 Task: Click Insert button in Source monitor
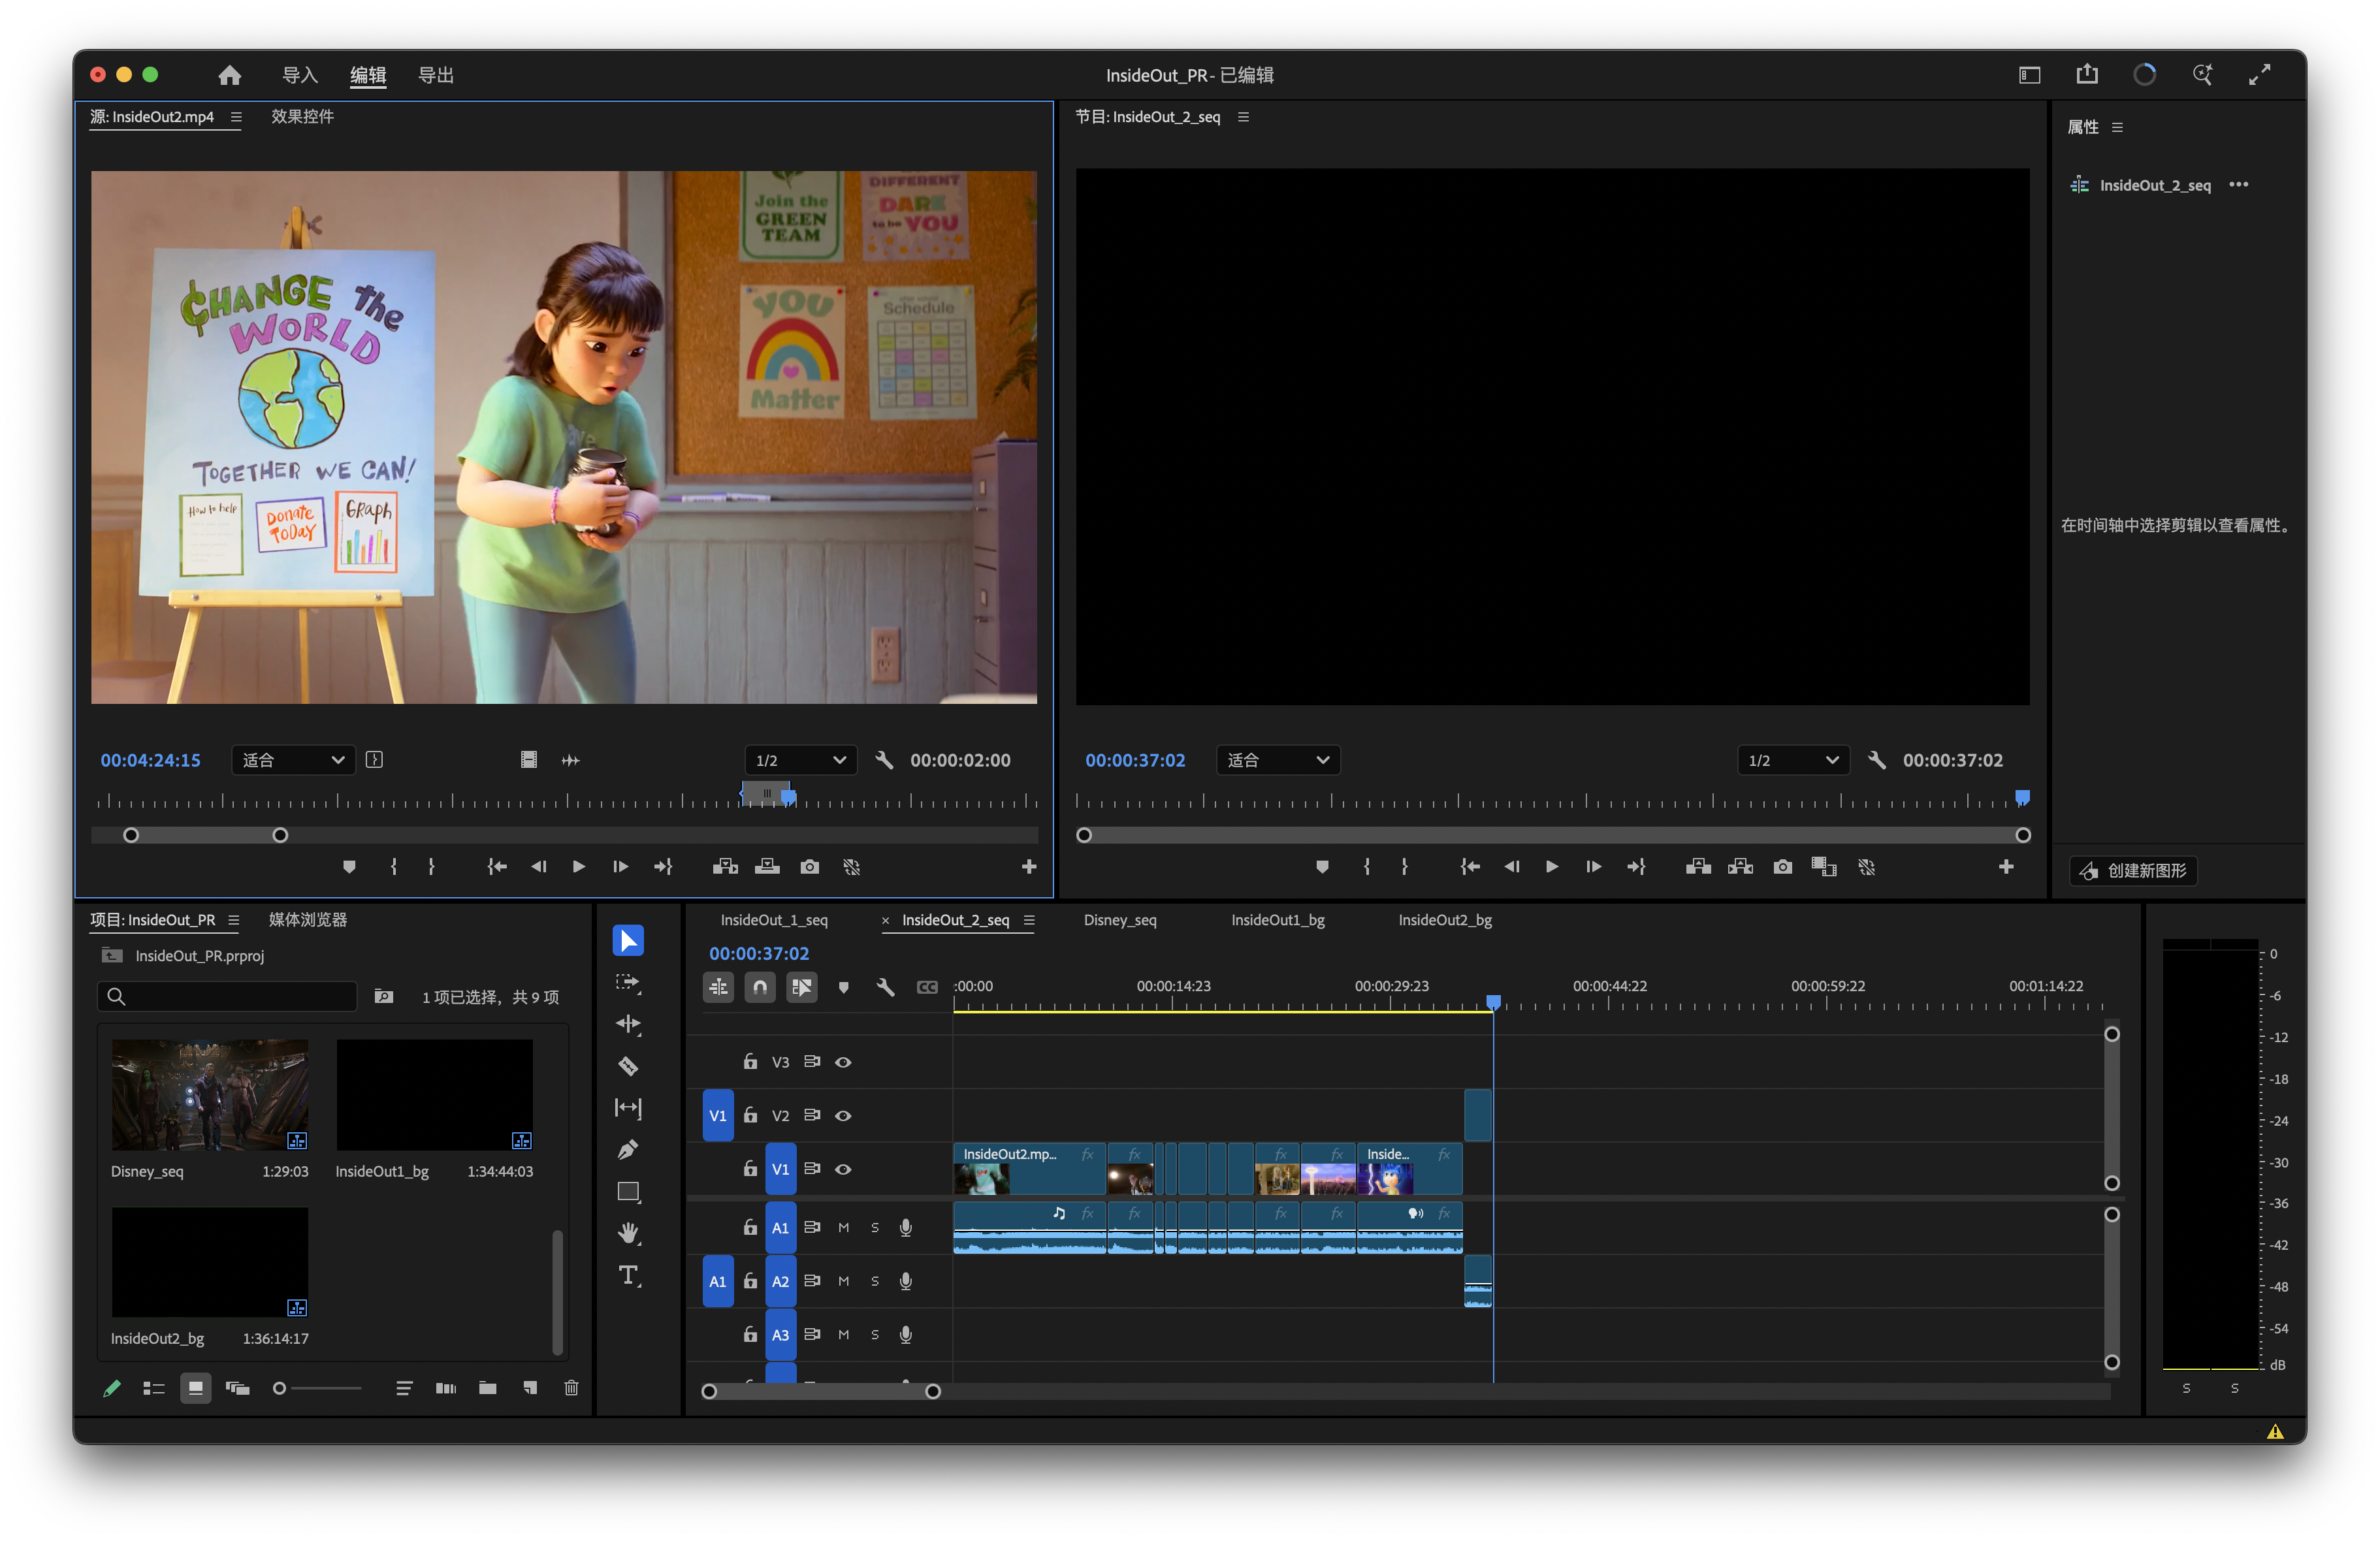pyautogui.click(x=725, y=867)
